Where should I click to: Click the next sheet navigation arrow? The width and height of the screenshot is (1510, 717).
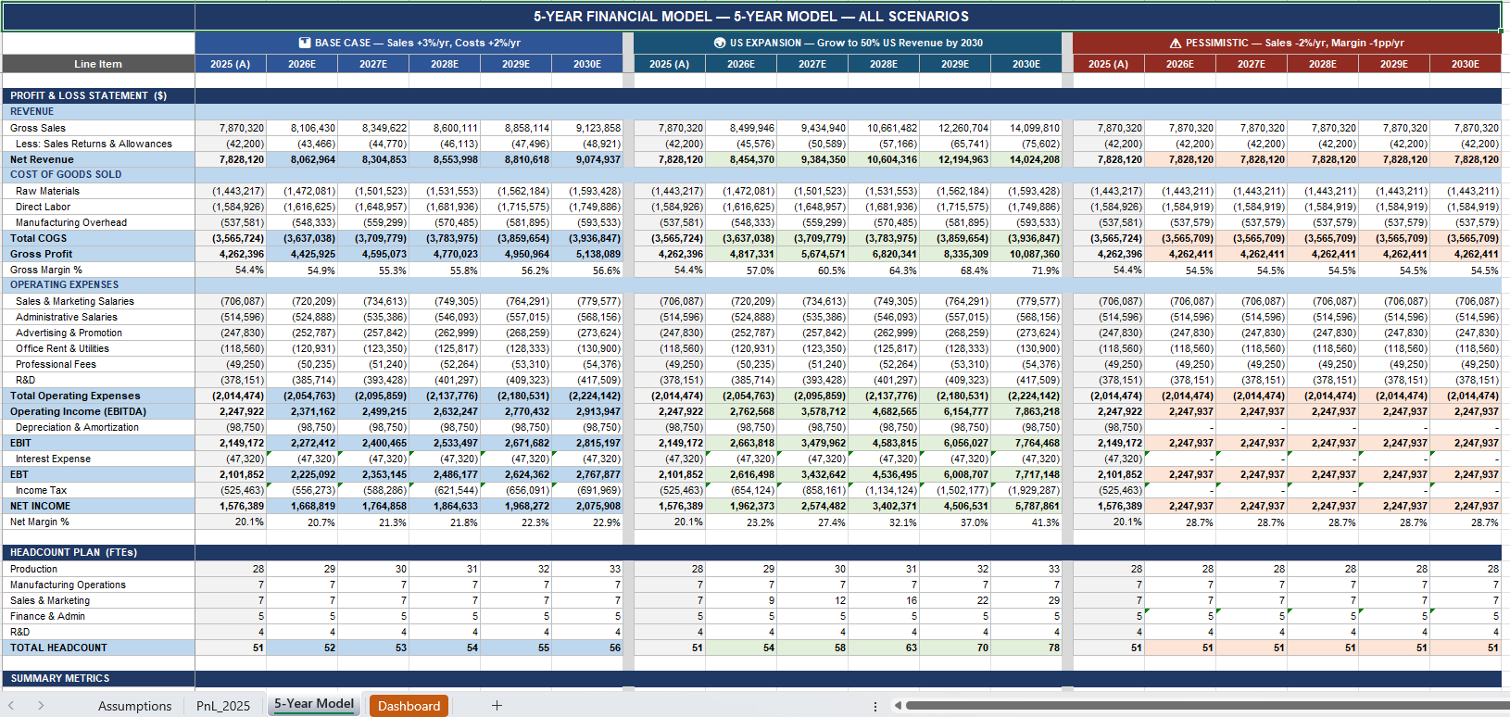click(x=41, y=706)
